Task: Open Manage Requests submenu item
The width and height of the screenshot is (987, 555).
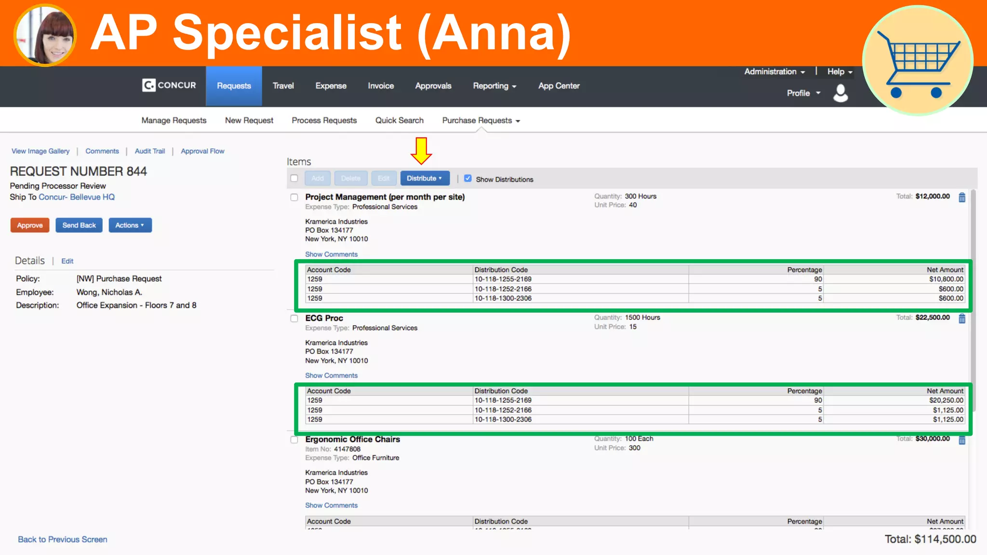Action: (x=174, y=120)
